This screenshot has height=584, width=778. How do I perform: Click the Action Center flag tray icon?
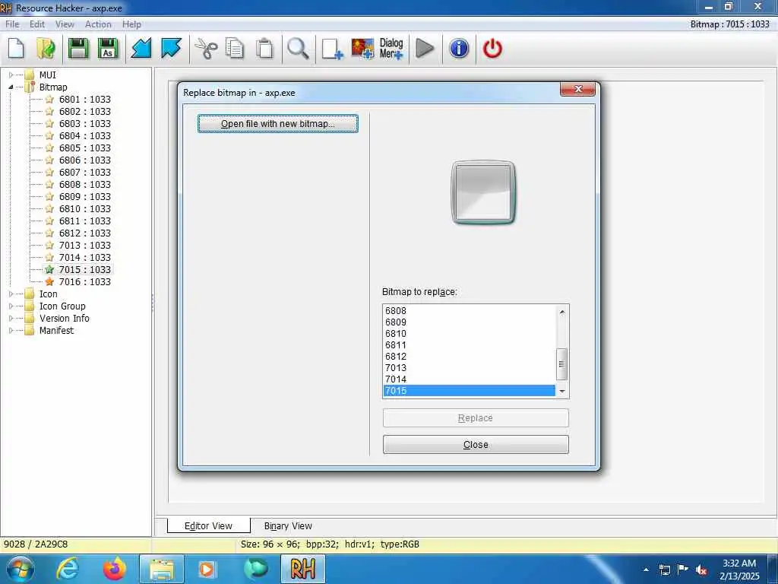pos(683,569)
